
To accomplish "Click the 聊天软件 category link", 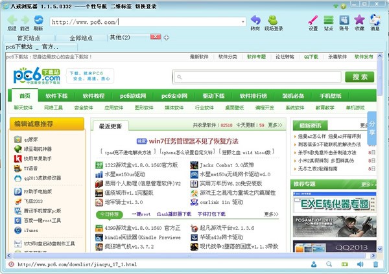I will point(23,108).
